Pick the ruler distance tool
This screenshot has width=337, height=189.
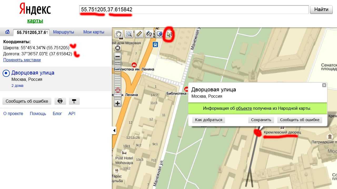[x=139, y=34]
